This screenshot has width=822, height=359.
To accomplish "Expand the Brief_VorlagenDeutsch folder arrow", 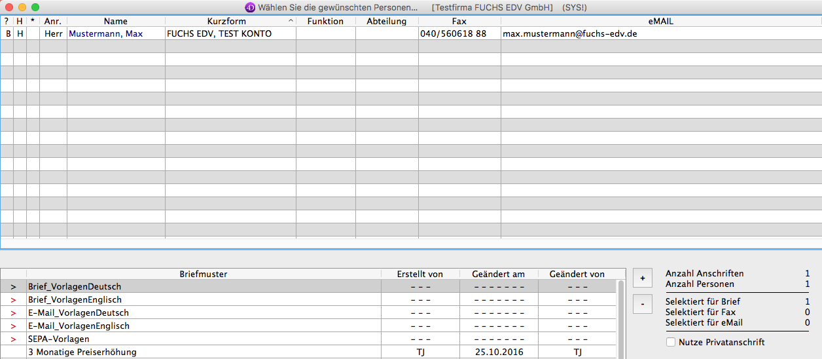I will [13, 287].
